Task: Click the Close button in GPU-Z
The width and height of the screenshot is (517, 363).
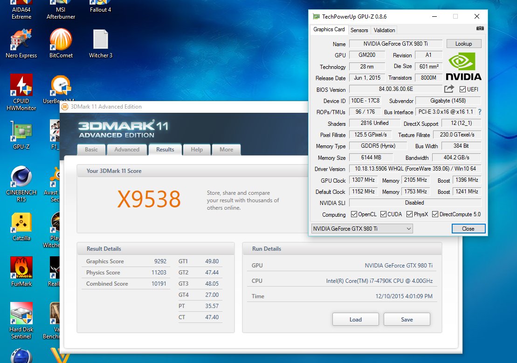Action: click(468, 229)
